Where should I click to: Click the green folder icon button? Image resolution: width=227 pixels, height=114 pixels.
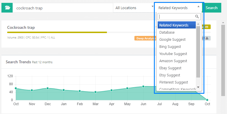7,8
